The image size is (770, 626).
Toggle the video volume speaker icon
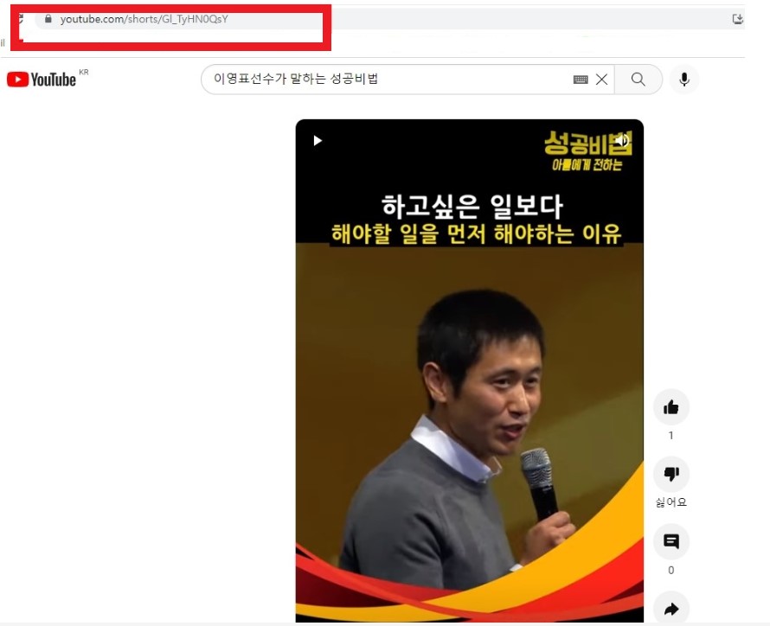coord(622,141)
